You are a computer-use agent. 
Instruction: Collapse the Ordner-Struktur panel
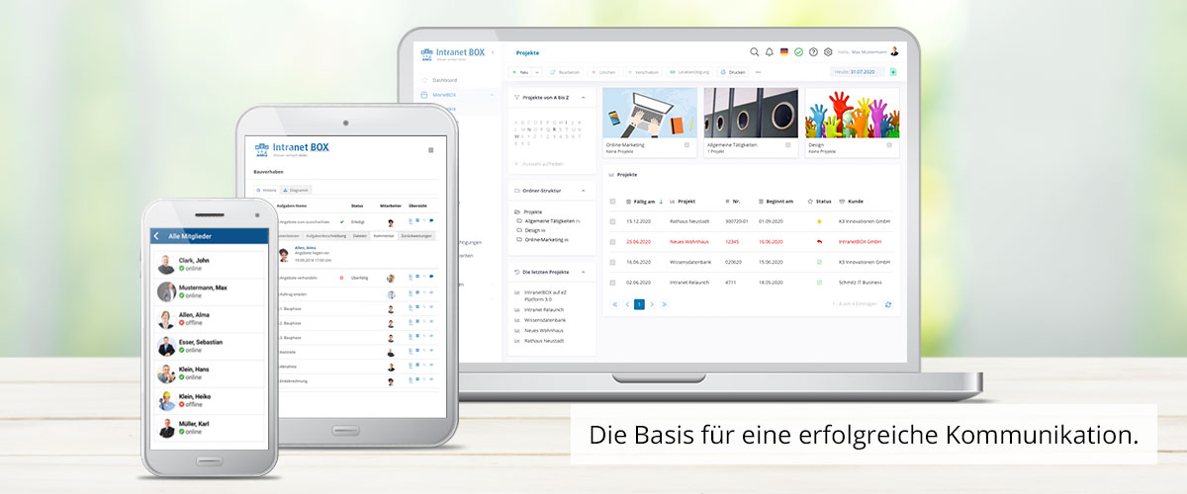tap(584, 190)
